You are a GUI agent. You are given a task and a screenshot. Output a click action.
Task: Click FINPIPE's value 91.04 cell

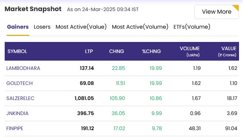(231, 128)
